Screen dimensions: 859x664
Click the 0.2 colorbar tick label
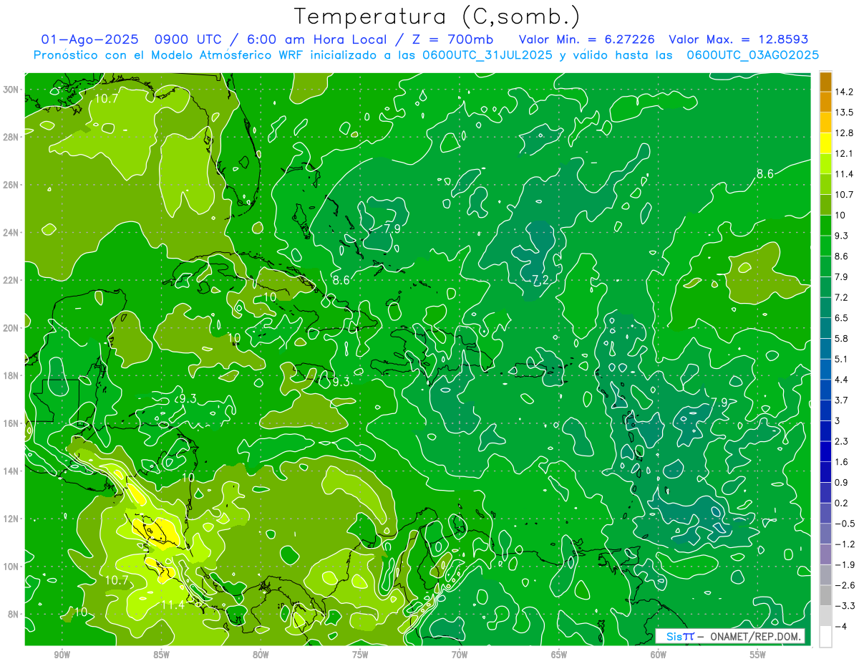(x=843, y=503)
